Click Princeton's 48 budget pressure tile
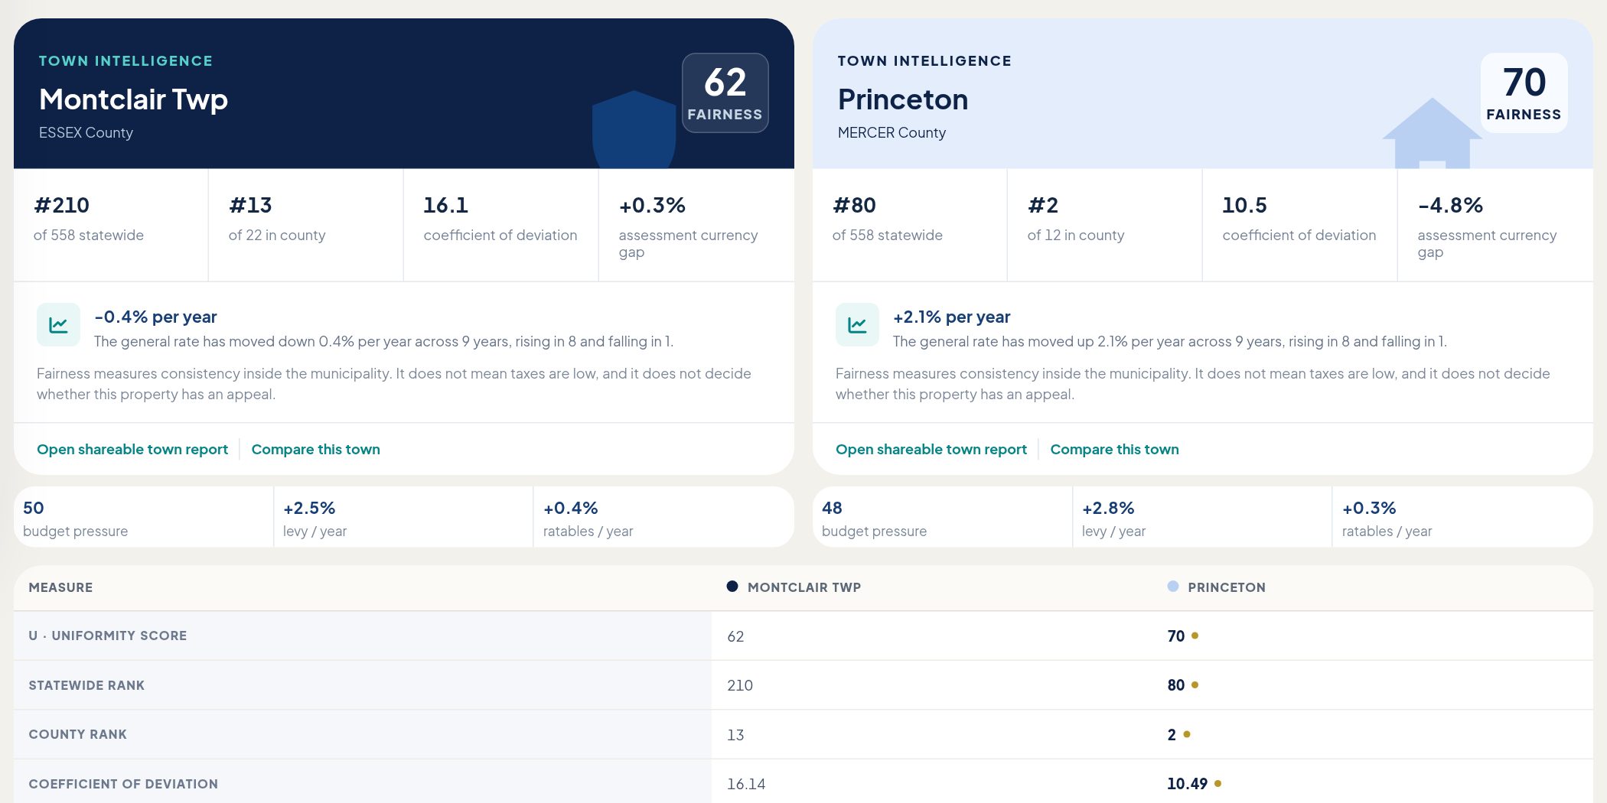 (942, 517)
